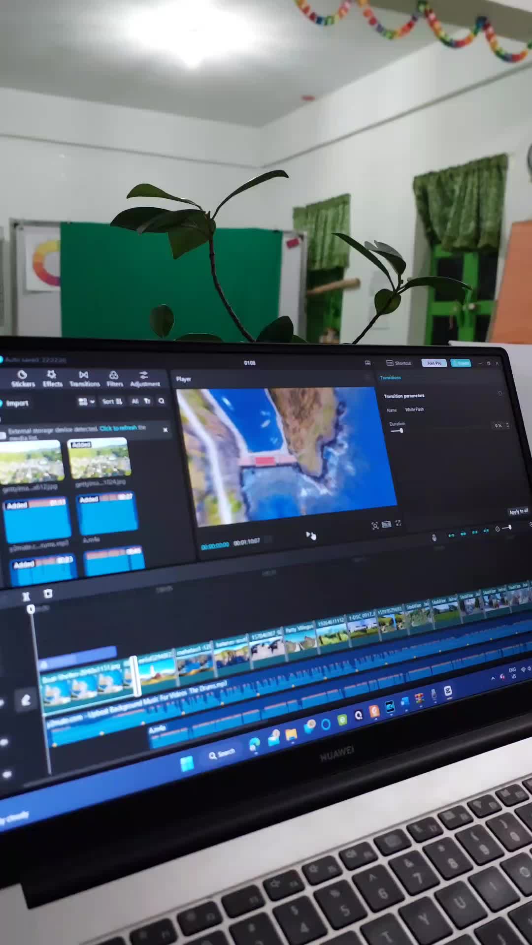Click the Player scope/zoom-fit icon
Image resolution: width=532 pixels, height=945 pixels.
click(375, 526)
